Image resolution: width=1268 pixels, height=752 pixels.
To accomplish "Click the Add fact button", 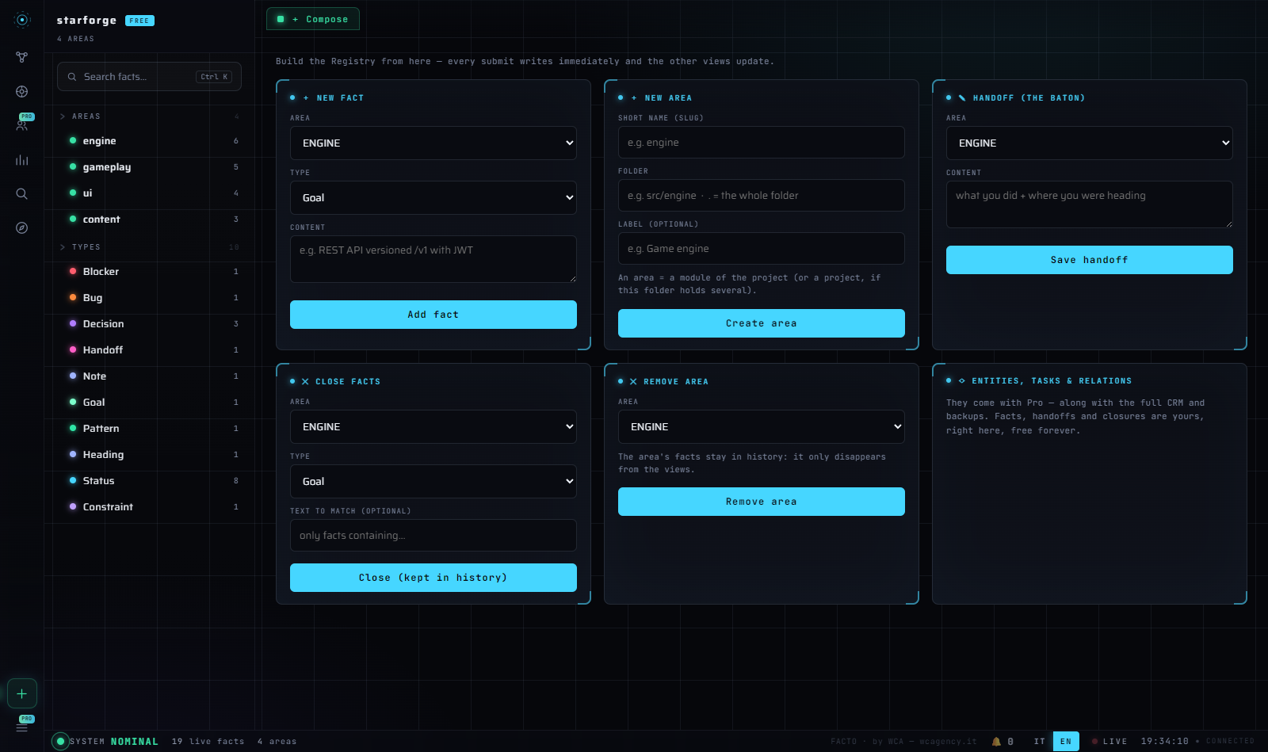I will coord(433,315).
